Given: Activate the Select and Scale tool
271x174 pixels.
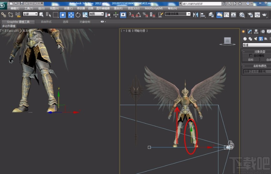Looking at the screenshot, I should click(85, 15).
